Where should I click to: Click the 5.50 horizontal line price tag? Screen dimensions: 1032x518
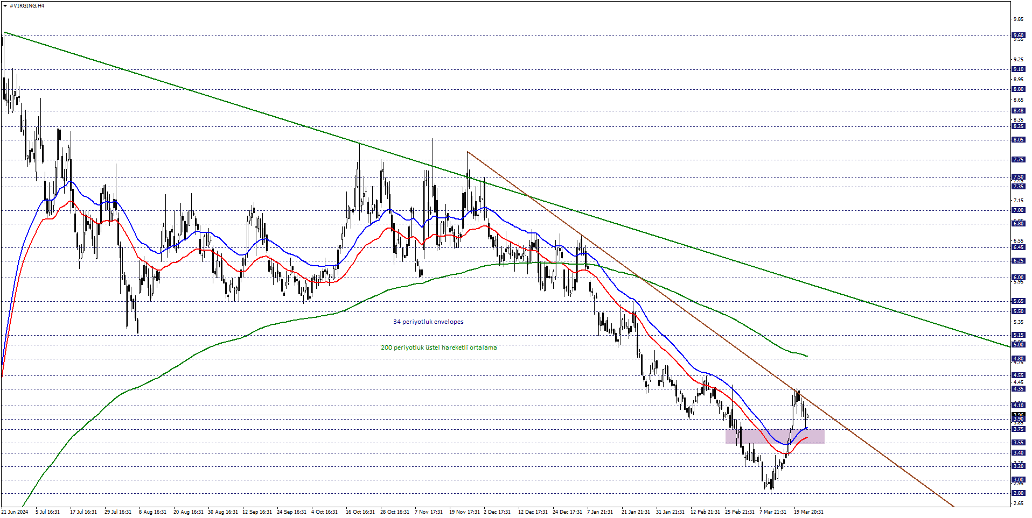tap(1019, 311)
